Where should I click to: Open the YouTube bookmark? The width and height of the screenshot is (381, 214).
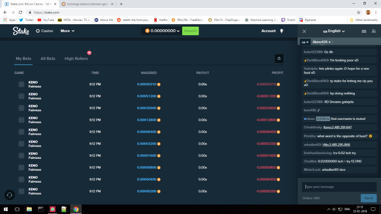pyautogui.click(x=46, y=20)
